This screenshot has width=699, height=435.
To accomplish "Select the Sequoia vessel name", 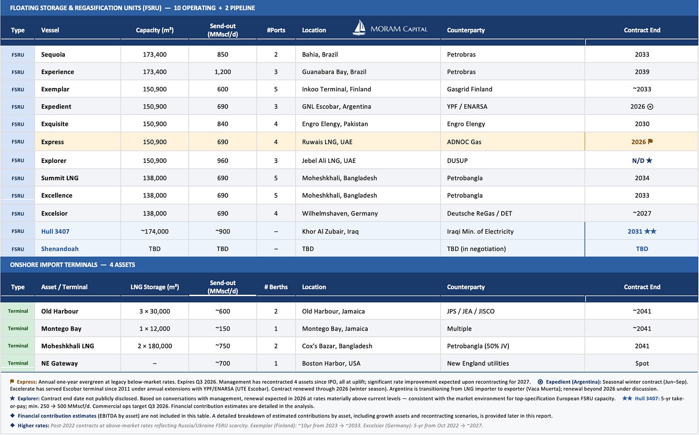I will (x=53, y=54).
